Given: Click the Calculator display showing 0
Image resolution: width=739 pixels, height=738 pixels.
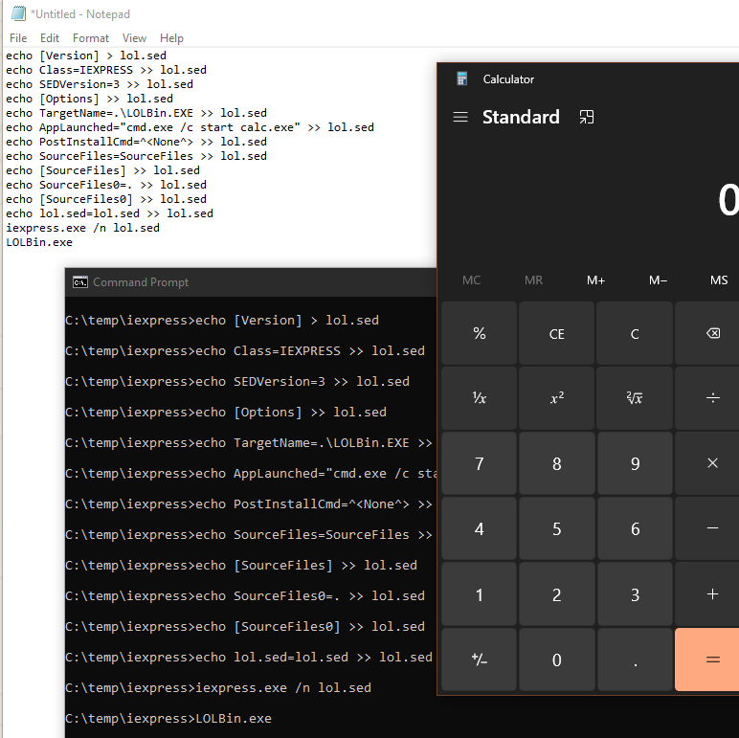Looking at the screenshot, I should click(728, 200).
